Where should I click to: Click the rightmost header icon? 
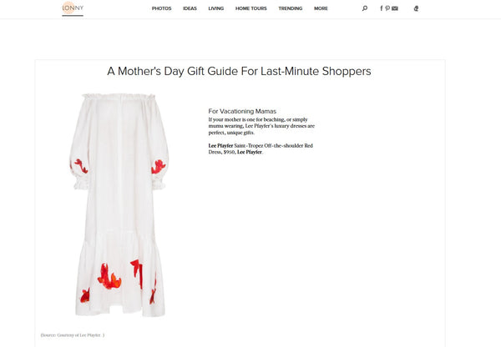[416, 8]
